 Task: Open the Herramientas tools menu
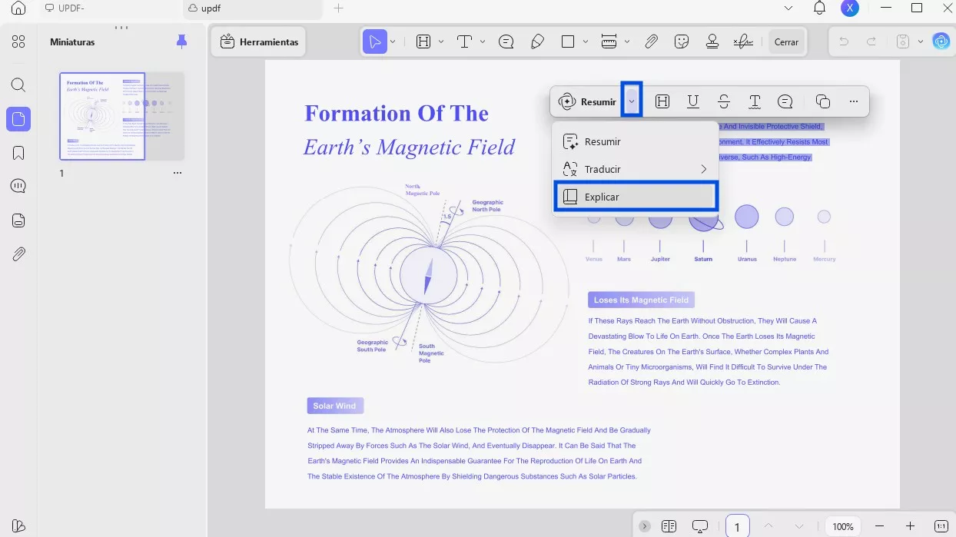point(259,42)
